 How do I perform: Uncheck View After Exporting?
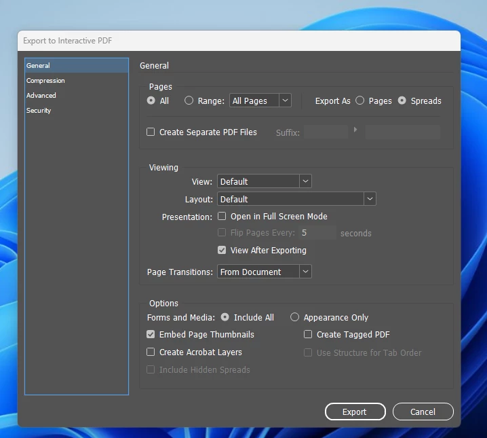(222, 250)
